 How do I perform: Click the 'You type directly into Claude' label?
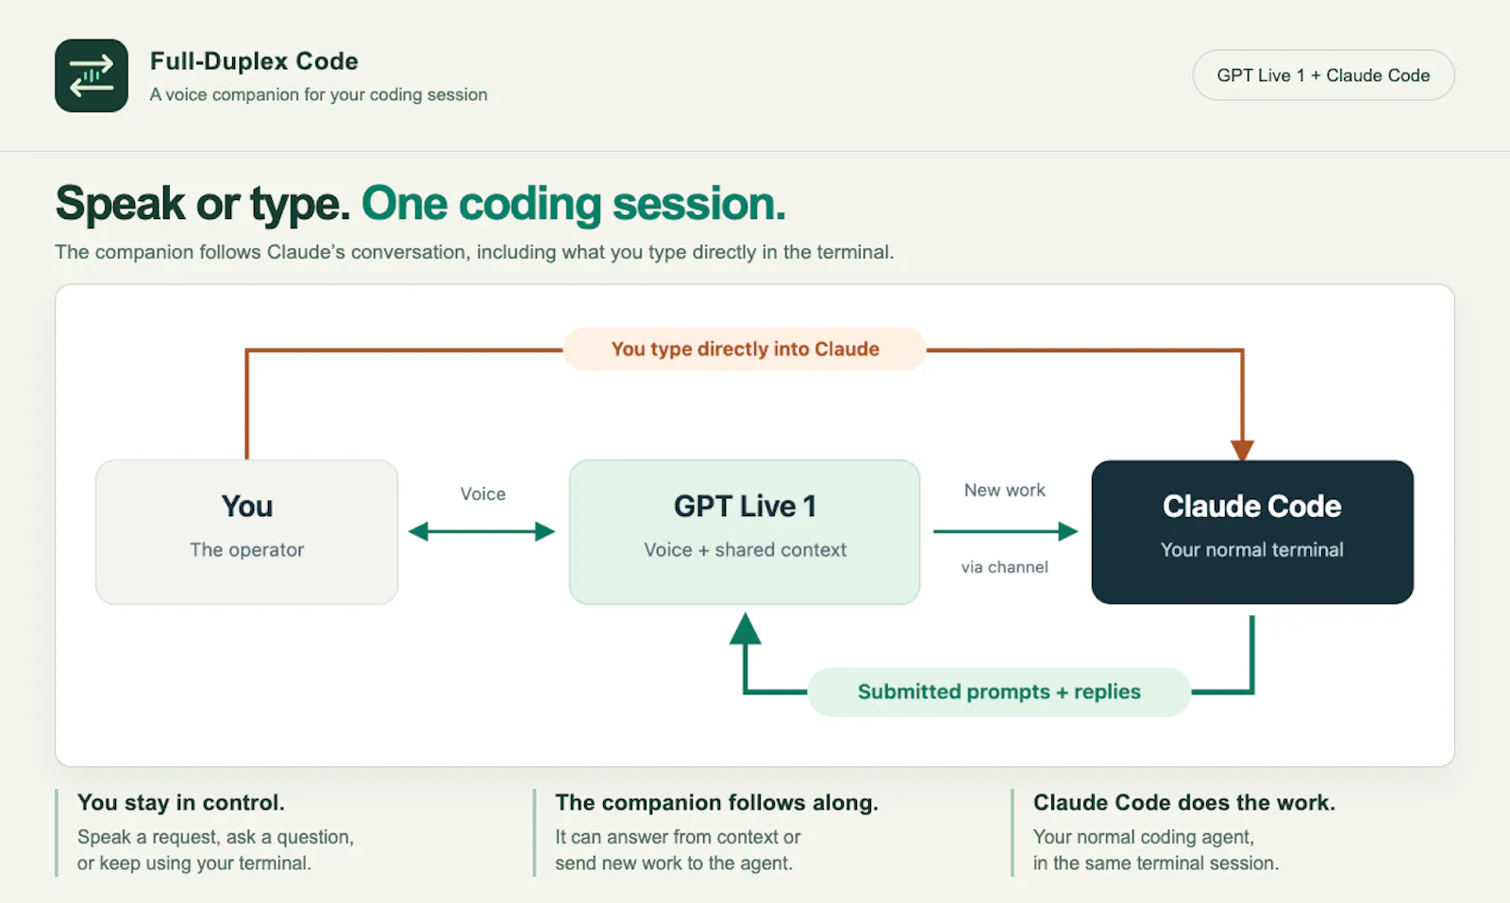tap(745, 349)
